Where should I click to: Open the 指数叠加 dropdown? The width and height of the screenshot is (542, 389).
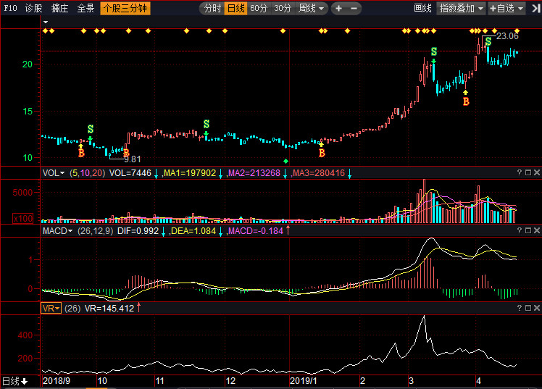[462, 9]
